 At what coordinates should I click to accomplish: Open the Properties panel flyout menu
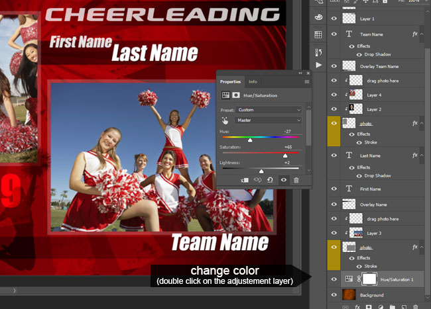[307, 81]
